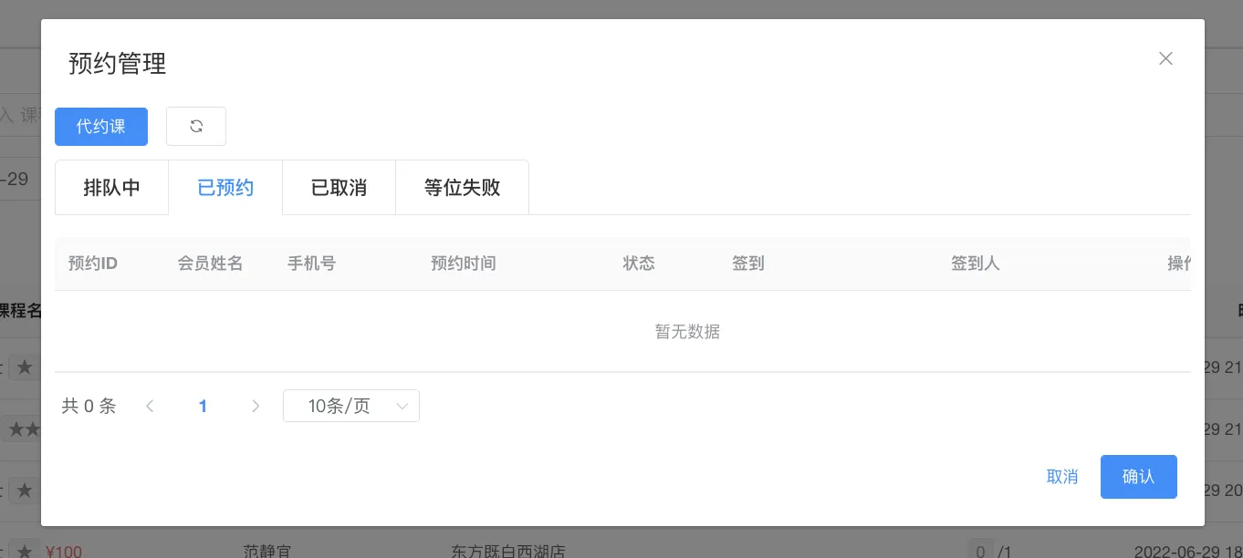1243x558 pixels.
Task: Click the 签到 column header
Action: [748, 263]
